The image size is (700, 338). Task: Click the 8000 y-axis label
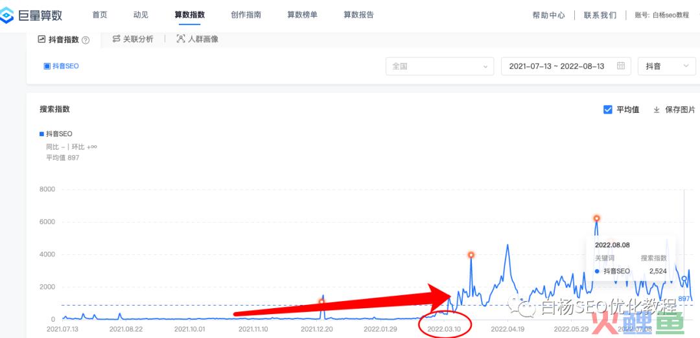pyautogui.click(x=47, y=189)
